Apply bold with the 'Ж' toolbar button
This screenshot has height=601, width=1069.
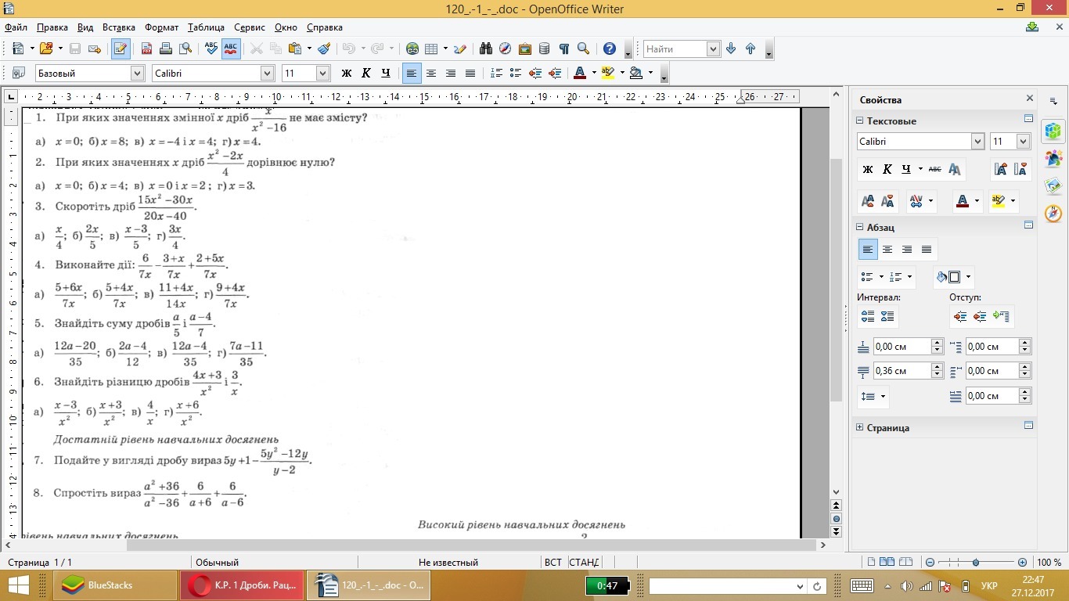click(346, 73)
